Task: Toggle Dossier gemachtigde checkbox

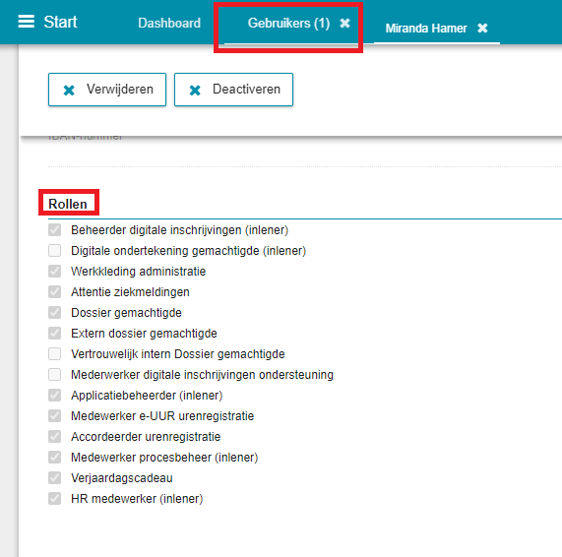Action: [54, 313]
